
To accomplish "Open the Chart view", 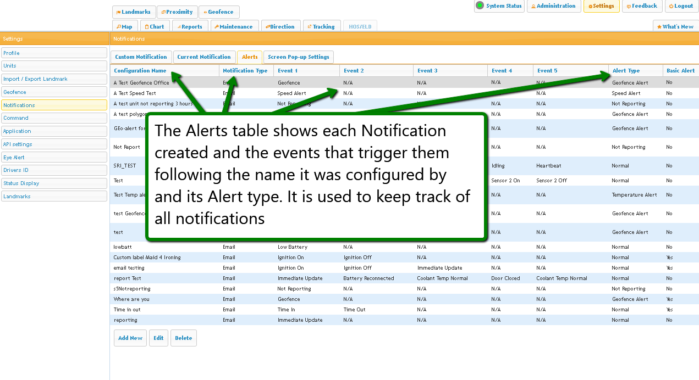I will [155, 26].
